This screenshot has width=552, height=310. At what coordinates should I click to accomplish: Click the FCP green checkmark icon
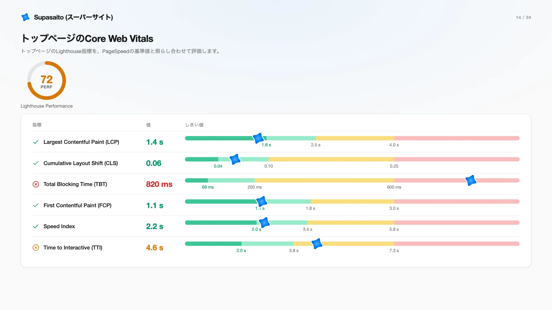36,205
